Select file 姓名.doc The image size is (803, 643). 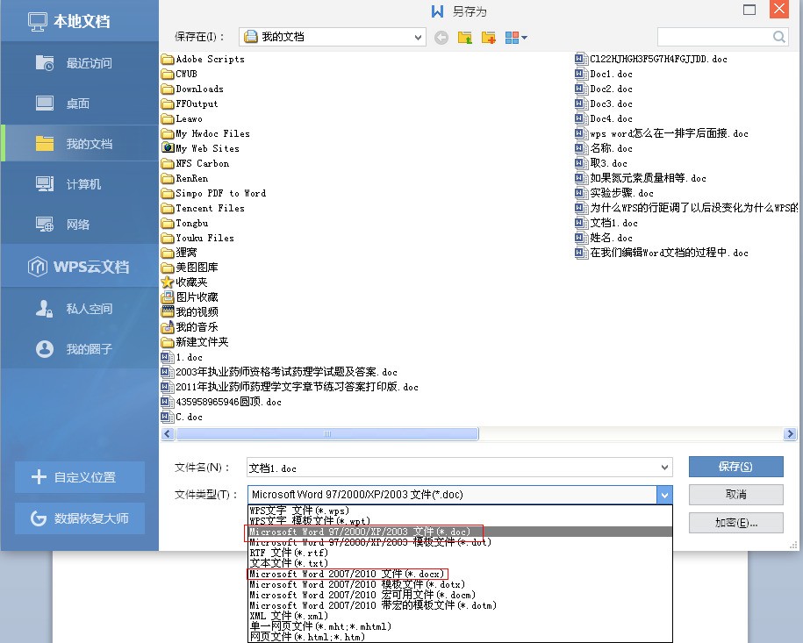(603, 238)
